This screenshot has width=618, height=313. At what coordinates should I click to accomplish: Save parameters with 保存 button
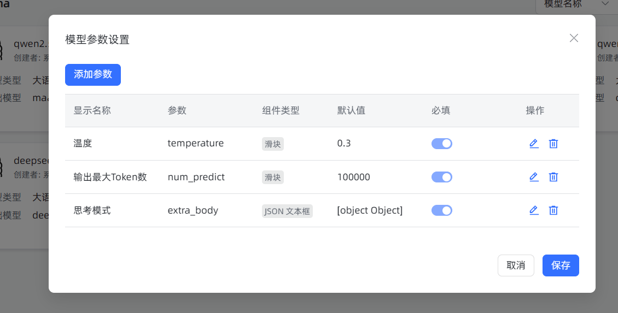pyautogui.click(x=561, y=265)
